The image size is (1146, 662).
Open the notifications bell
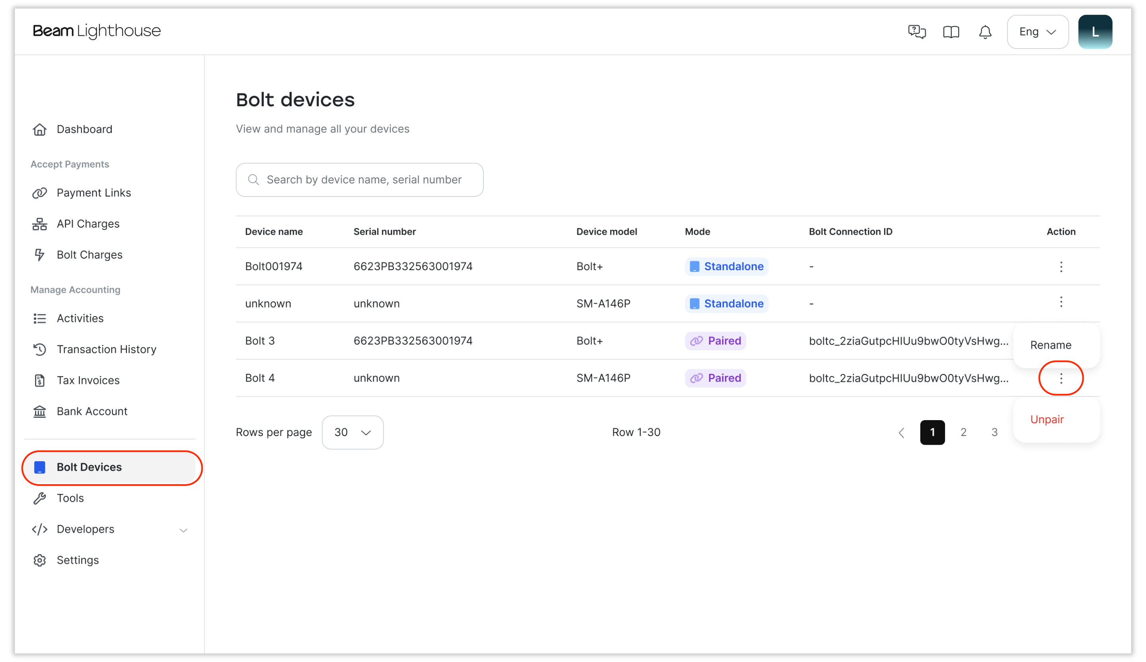(x=985, y=32)
